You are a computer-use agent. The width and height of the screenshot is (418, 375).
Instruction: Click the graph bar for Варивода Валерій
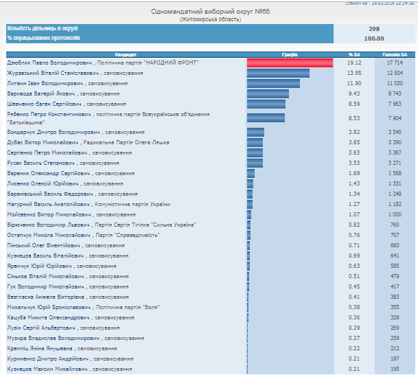click(x=268, y=93)
